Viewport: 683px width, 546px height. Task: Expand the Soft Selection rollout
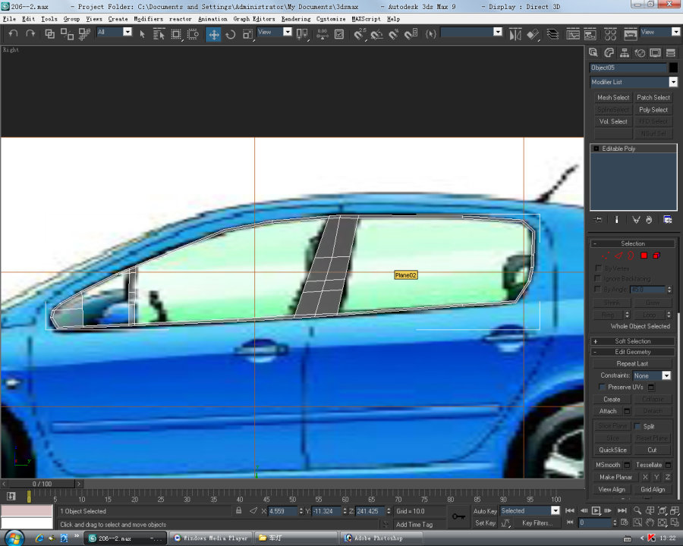coord(632,341)
